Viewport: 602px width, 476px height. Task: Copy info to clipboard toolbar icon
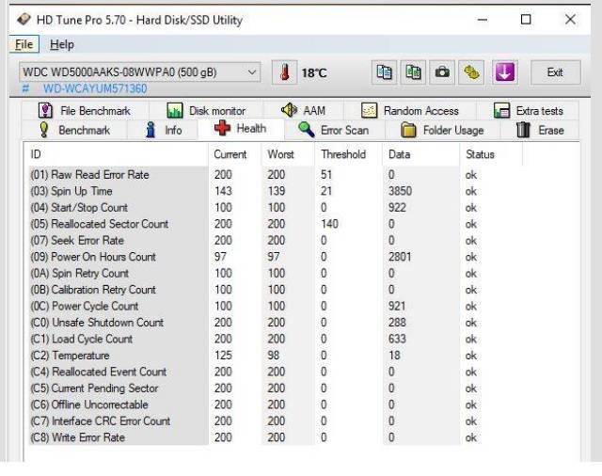pos(385,72)
